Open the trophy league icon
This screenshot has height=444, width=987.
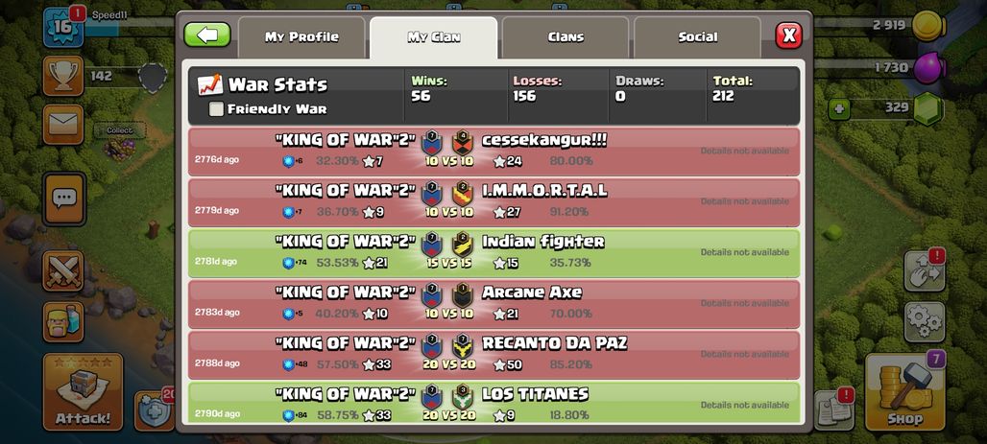(x=63, y=76)
